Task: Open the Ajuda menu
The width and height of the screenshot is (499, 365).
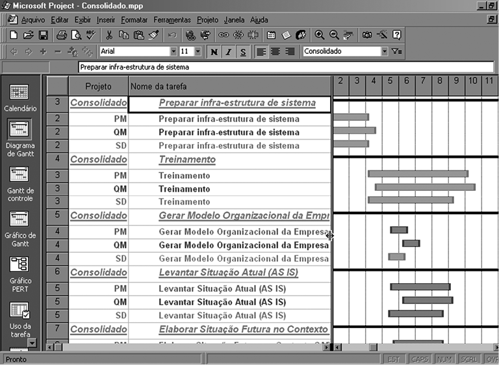Action: pos(259,20)
